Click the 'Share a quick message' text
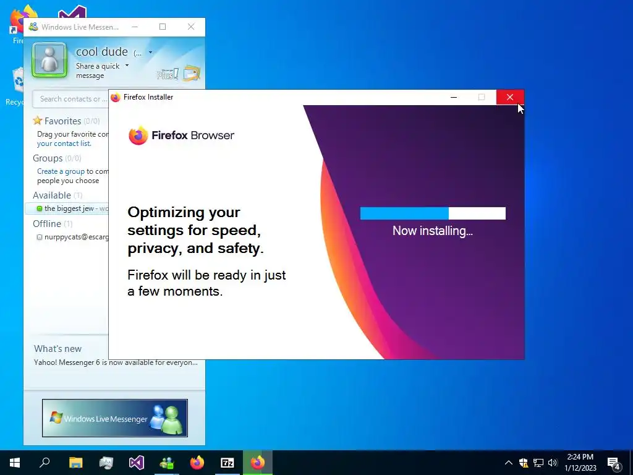The width and height of the screenshot is (633, 475). tap(98, 71)
